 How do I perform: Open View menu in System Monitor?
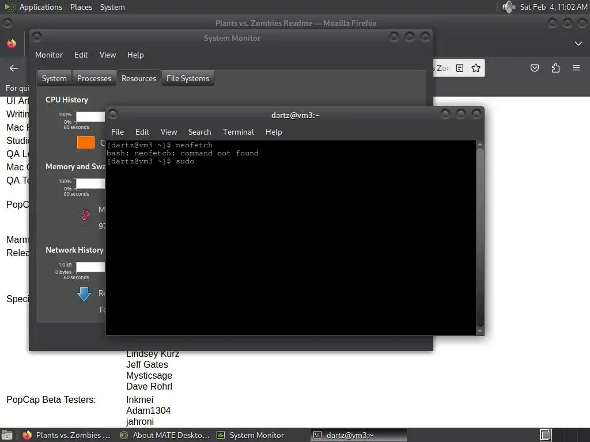coord(108,55)
